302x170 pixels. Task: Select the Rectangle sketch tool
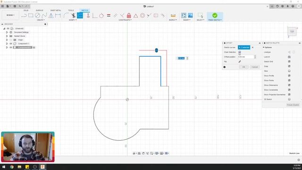point(31,16)
